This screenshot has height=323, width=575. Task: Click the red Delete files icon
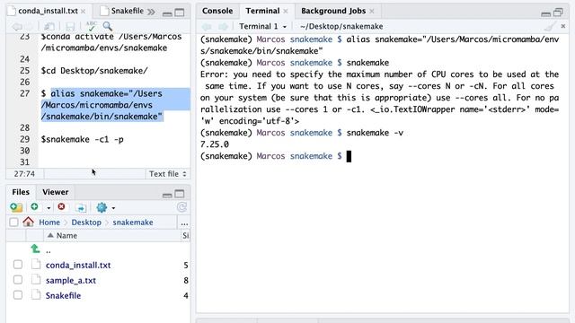(61, 207)
